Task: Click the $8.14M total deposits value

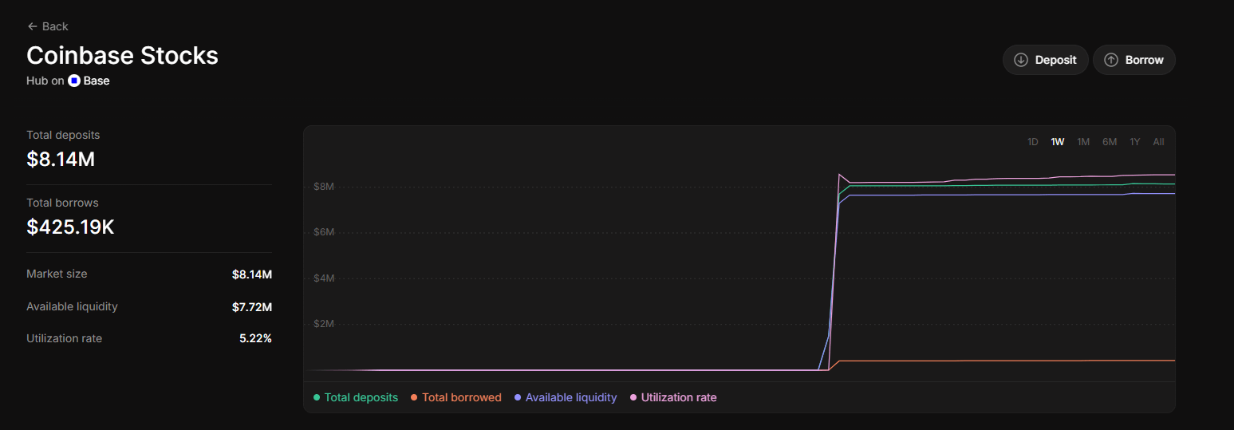Action: click(x=61, y=159)
